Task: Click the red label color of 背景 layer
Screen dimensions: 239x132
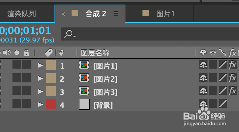Action: click(51, 104)
